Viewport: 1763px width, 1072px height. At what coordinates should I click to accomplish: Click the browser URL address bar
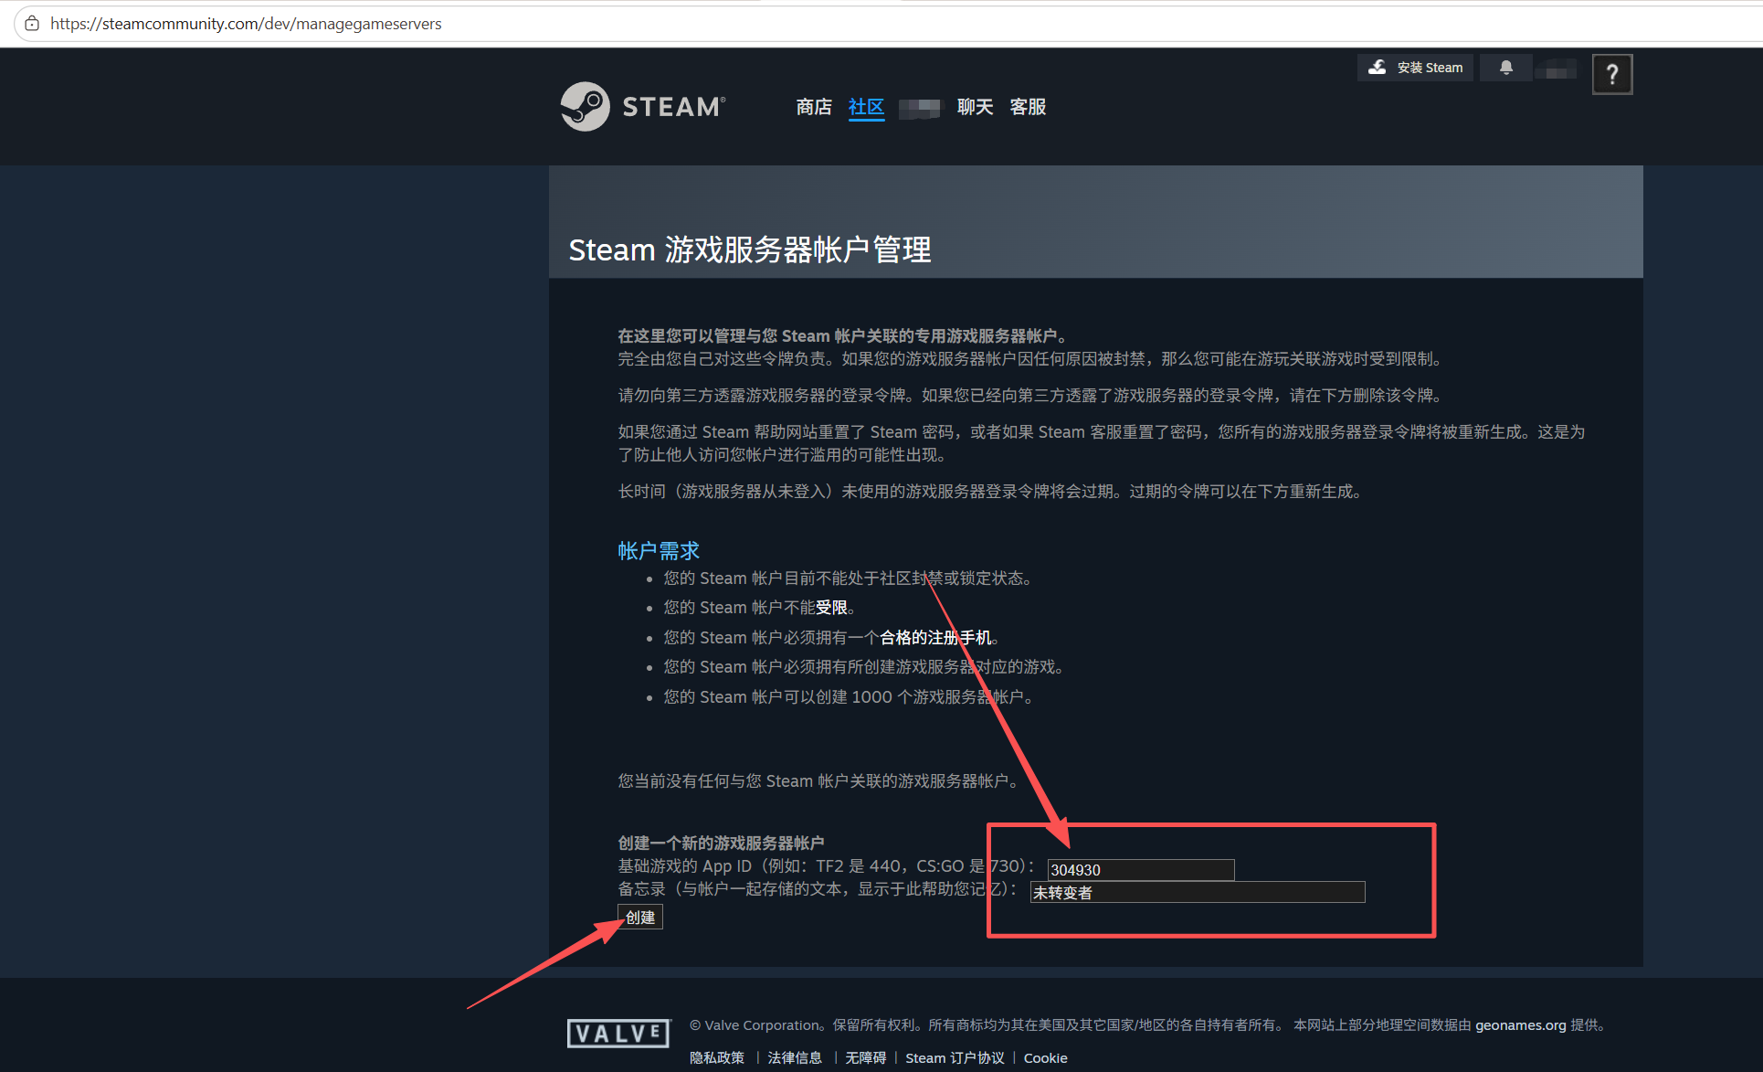click(x=639, y=24)
